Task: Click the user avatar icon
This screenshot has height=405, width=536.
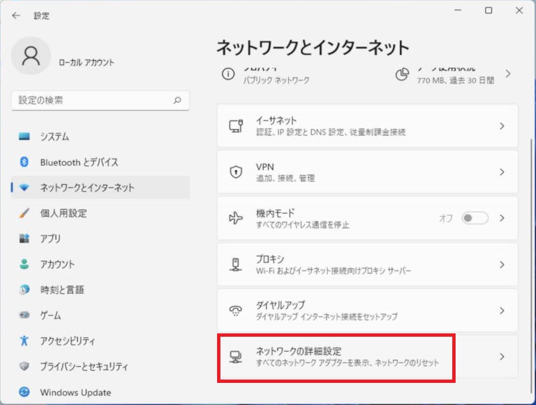Action: (x=31, y=56)
